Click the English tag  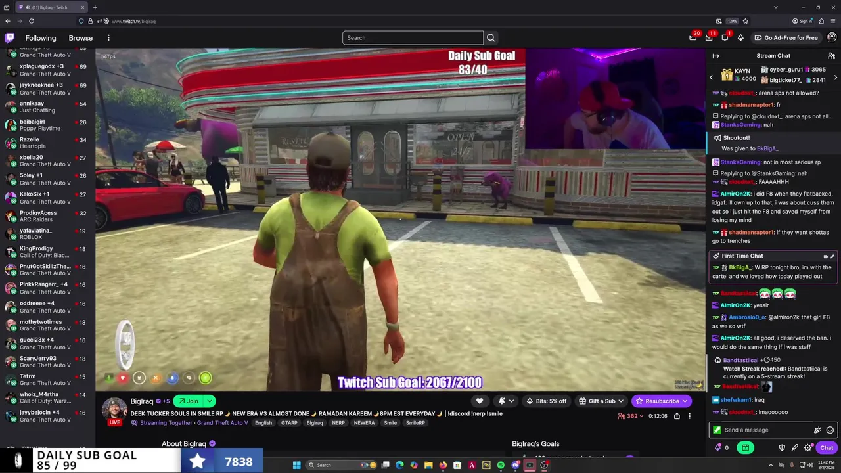263,423
